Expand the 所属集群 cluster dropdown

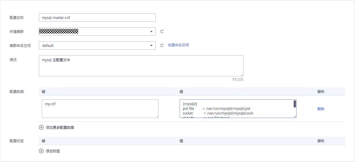click(x=151, y=31)
